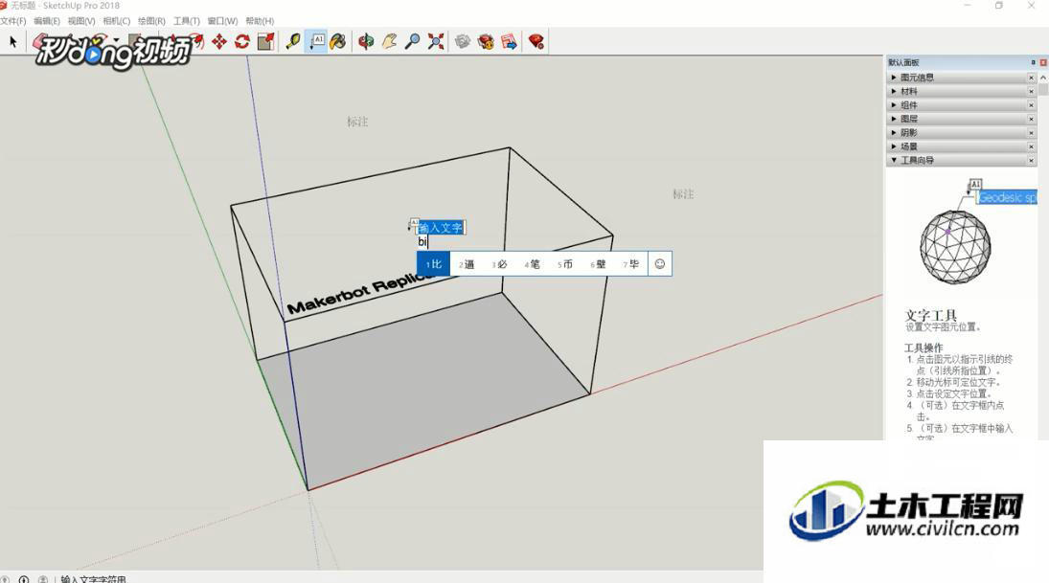This screenshot has width=1049, height=583.
Task: Click the tray scrollbar up arrow
Action: click(x=1043, y=78)
